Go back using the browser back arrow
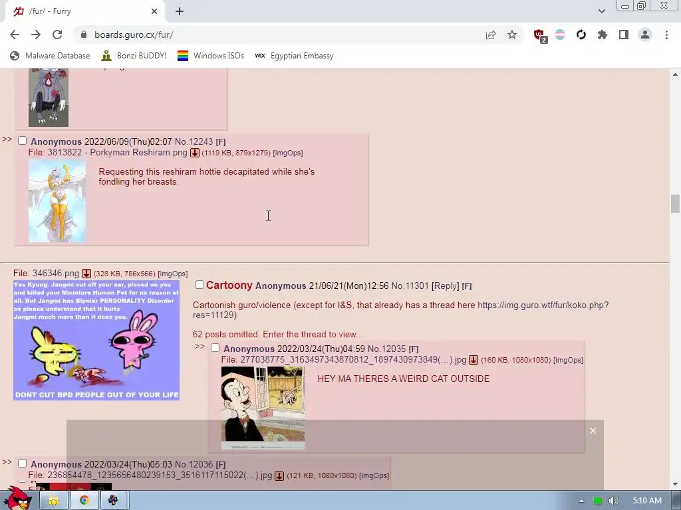Image resolution: width=681 pixels, height=510 pixels. (x=15, y=35)
